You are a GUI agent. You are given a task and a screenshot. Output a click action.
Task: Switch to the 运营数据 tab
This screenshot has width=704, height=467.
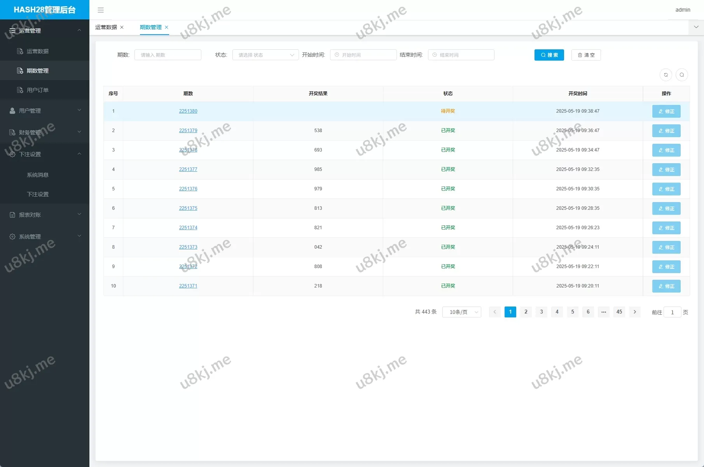point(106,27)
